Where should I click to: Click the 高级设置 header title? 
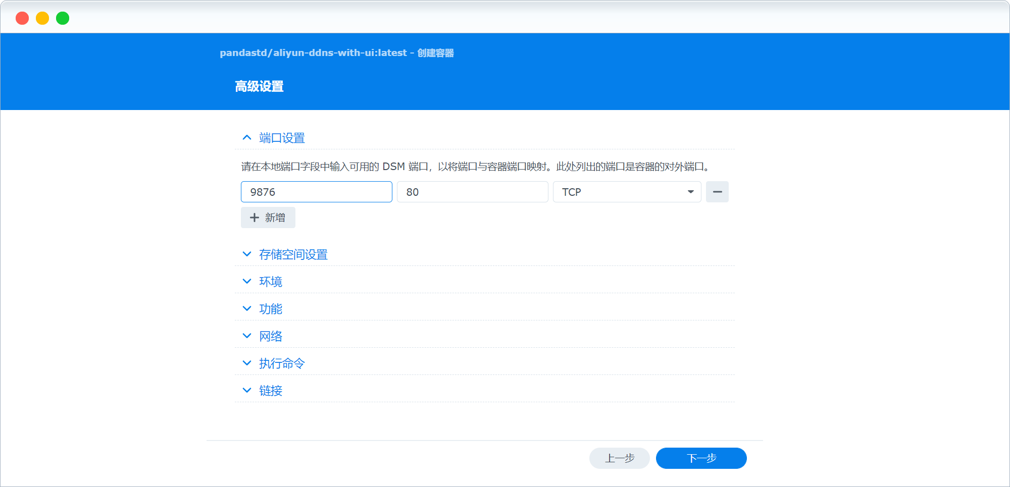(258, 86)
